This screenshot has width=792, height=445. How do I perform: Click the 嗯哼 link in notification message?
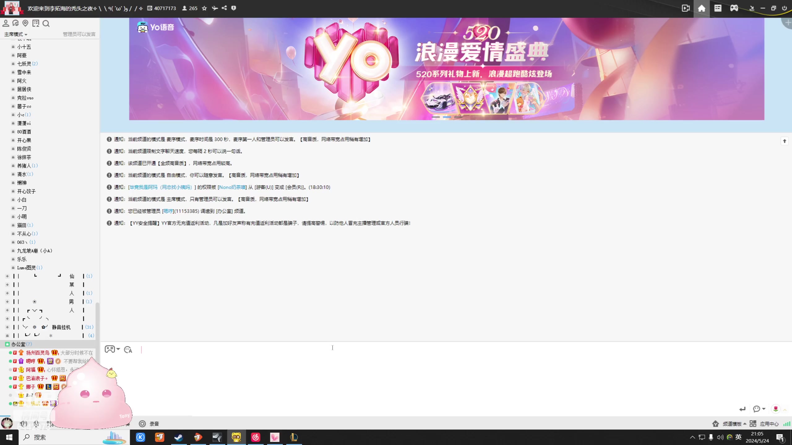point(168,211)
